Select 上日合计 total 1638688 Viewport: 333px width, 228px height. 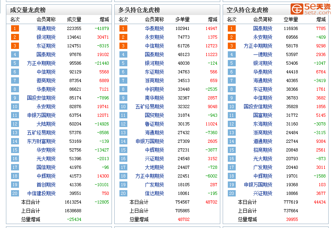click(x=73, y=211)
